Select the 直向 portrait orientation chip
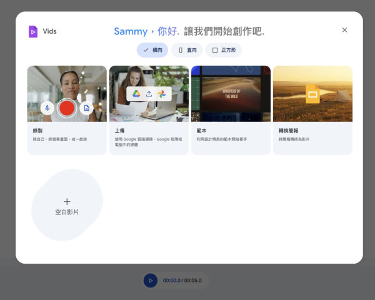The image size is (375, 300). 187,50
